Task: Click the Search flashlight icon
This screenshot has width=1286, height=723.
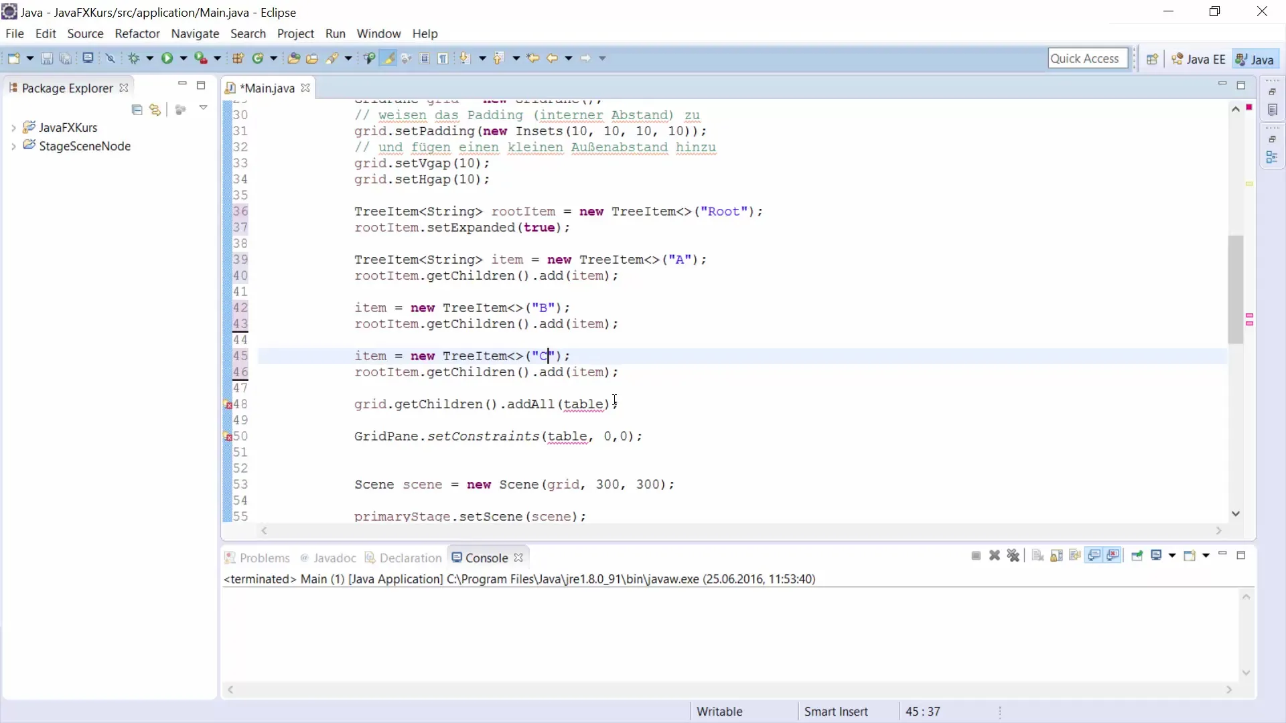Action: 332,58
